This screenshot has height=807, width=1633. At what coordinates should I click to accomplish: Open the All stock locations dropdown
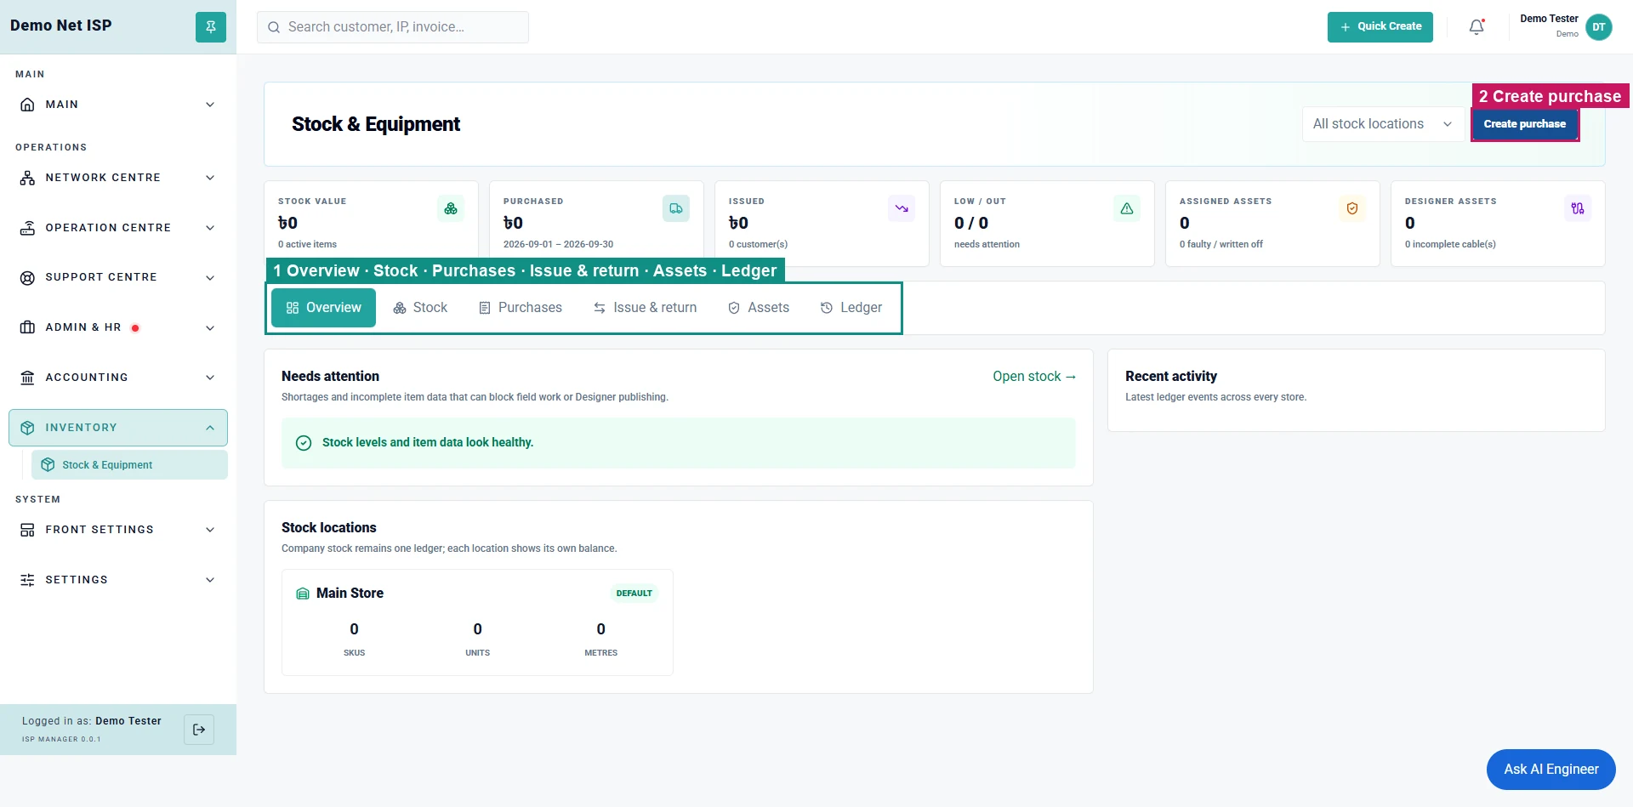coord(1383,124)
